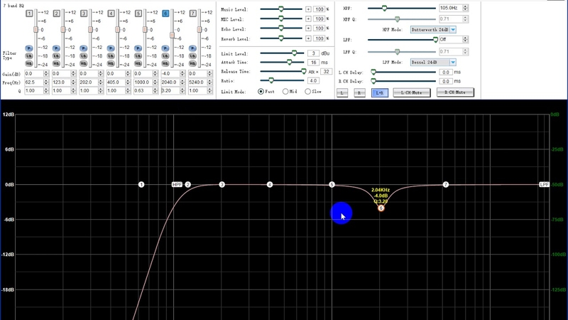Click the L channel button
The width and height of the screenshot is (568, 320).
pyautogui.click(x=342, y=93)
